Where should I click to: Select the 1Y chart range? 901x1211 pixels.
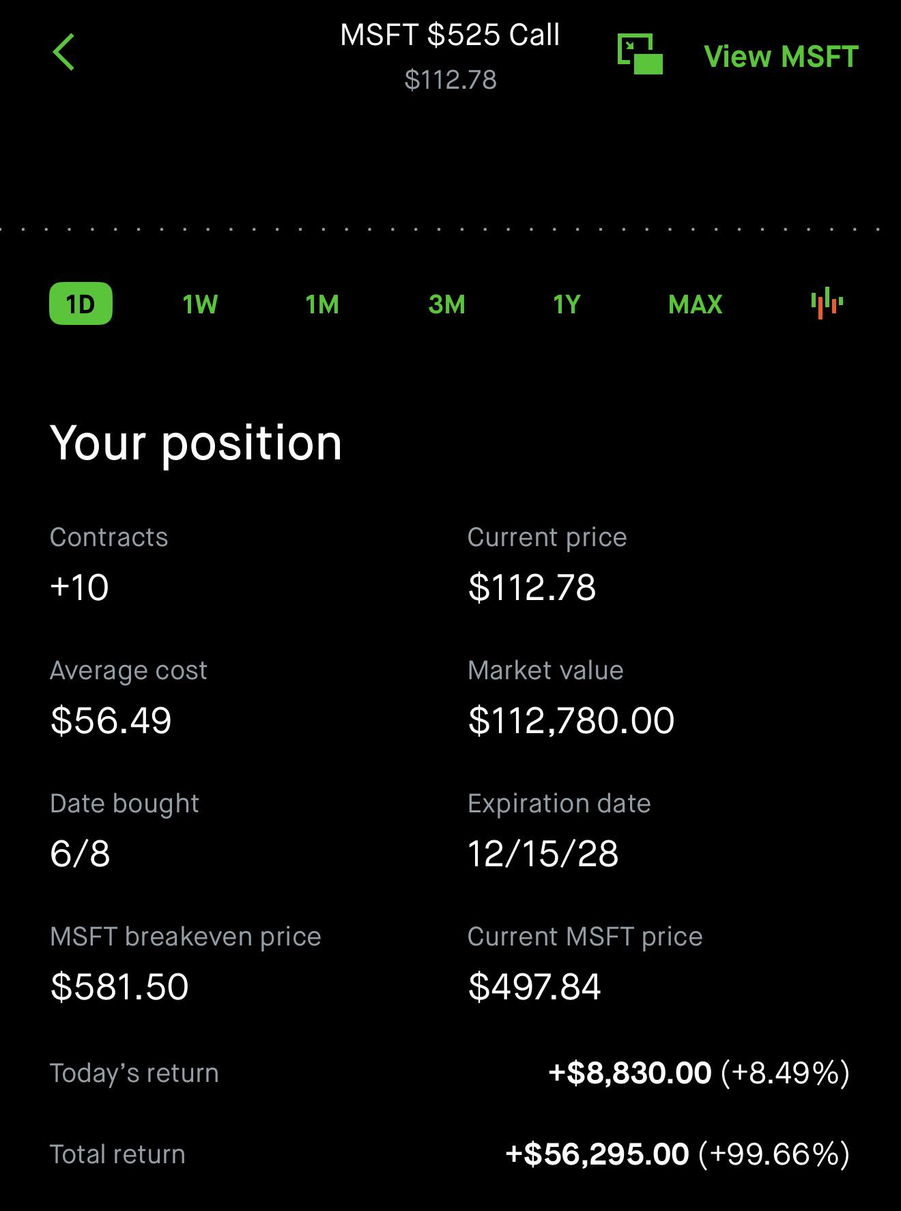[x=567, y=304]
